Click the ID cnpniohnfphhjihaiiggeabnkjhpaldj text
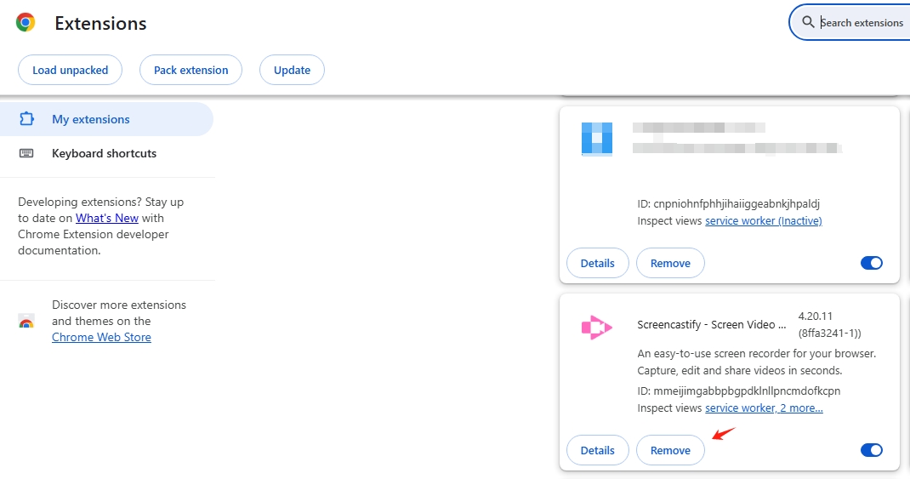 tap(728, 204)
